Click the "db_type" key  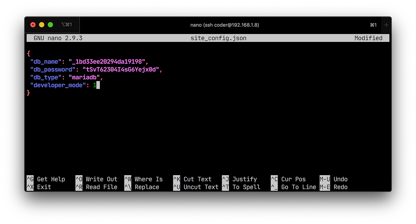pos(46,78)
